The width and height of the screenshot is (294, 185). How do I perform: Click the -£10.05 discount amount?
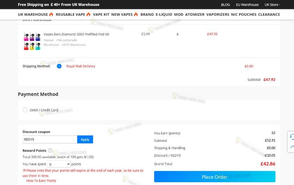click(270, 155)
